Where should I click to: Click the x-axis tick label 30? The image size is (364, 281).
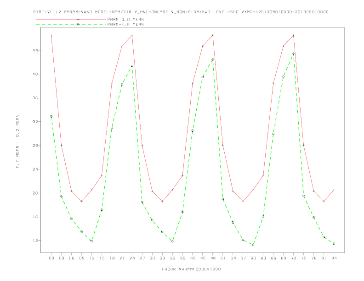click(x=152, y=258)
